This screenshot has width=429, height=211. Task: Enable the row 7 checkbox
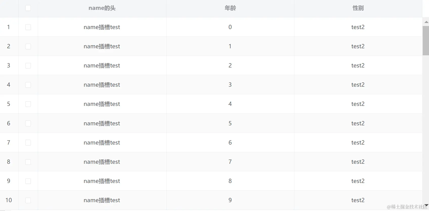(x=28, y=143)
